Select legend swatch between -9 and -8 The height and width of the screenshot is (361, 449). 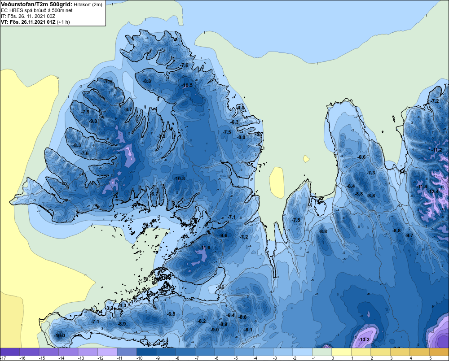(x=166, y=352)
